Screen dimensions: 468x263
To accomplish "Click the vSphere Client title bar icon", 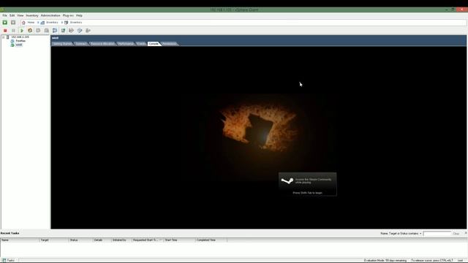I will (x=1, y=9).
